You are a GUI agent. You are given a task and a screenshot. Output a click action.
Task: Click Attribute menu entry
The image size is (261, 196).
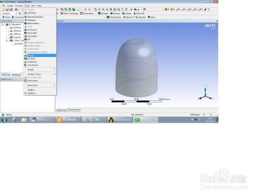pyautogui.click(x=40, y=20)
